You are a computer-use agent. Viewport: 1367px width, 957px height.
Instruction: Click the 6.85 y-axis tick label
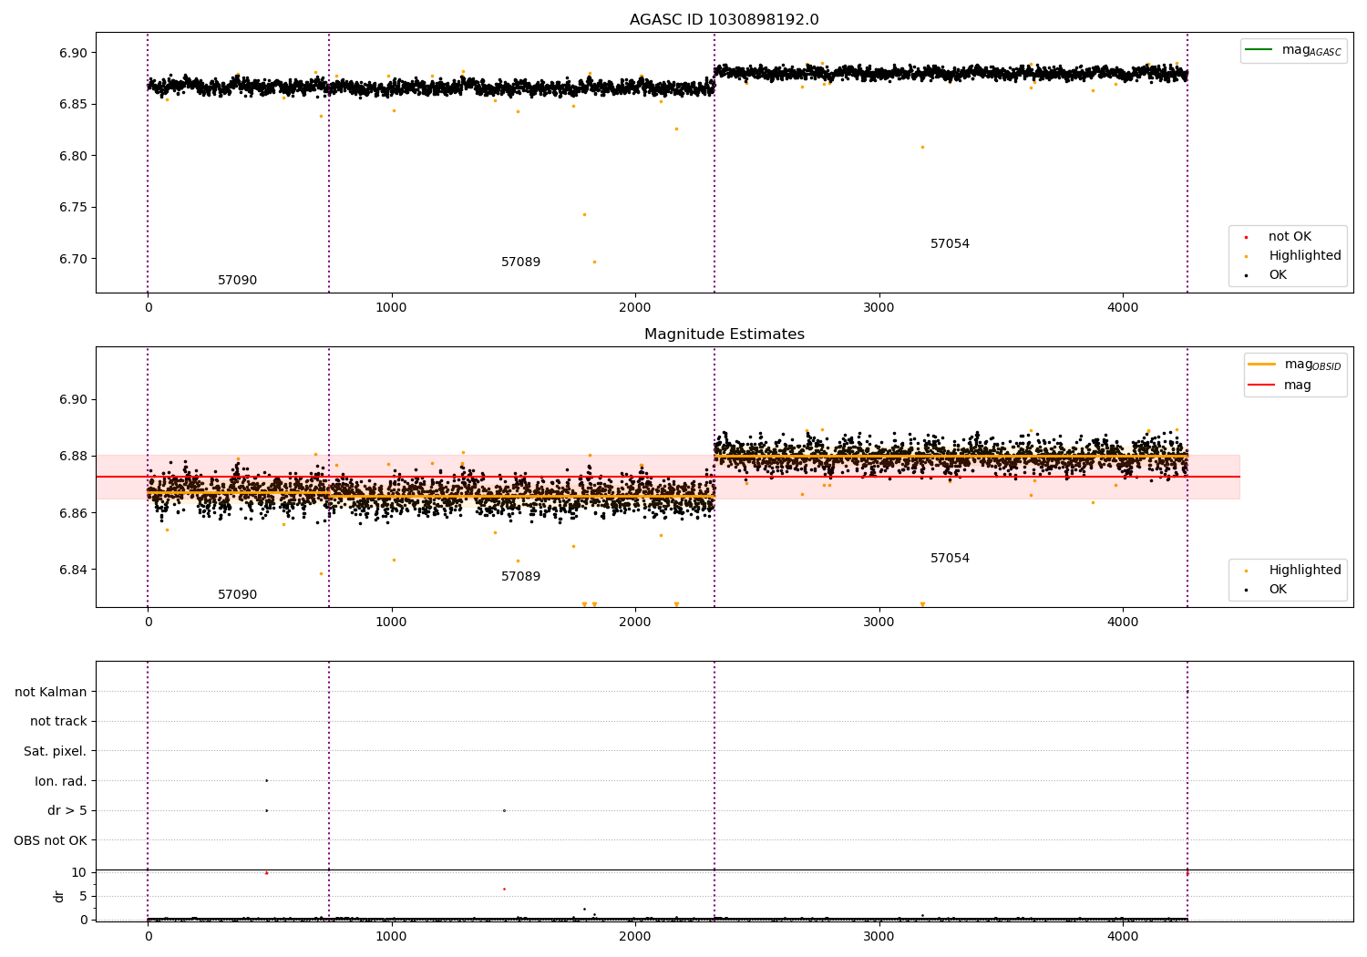(72, 105)
